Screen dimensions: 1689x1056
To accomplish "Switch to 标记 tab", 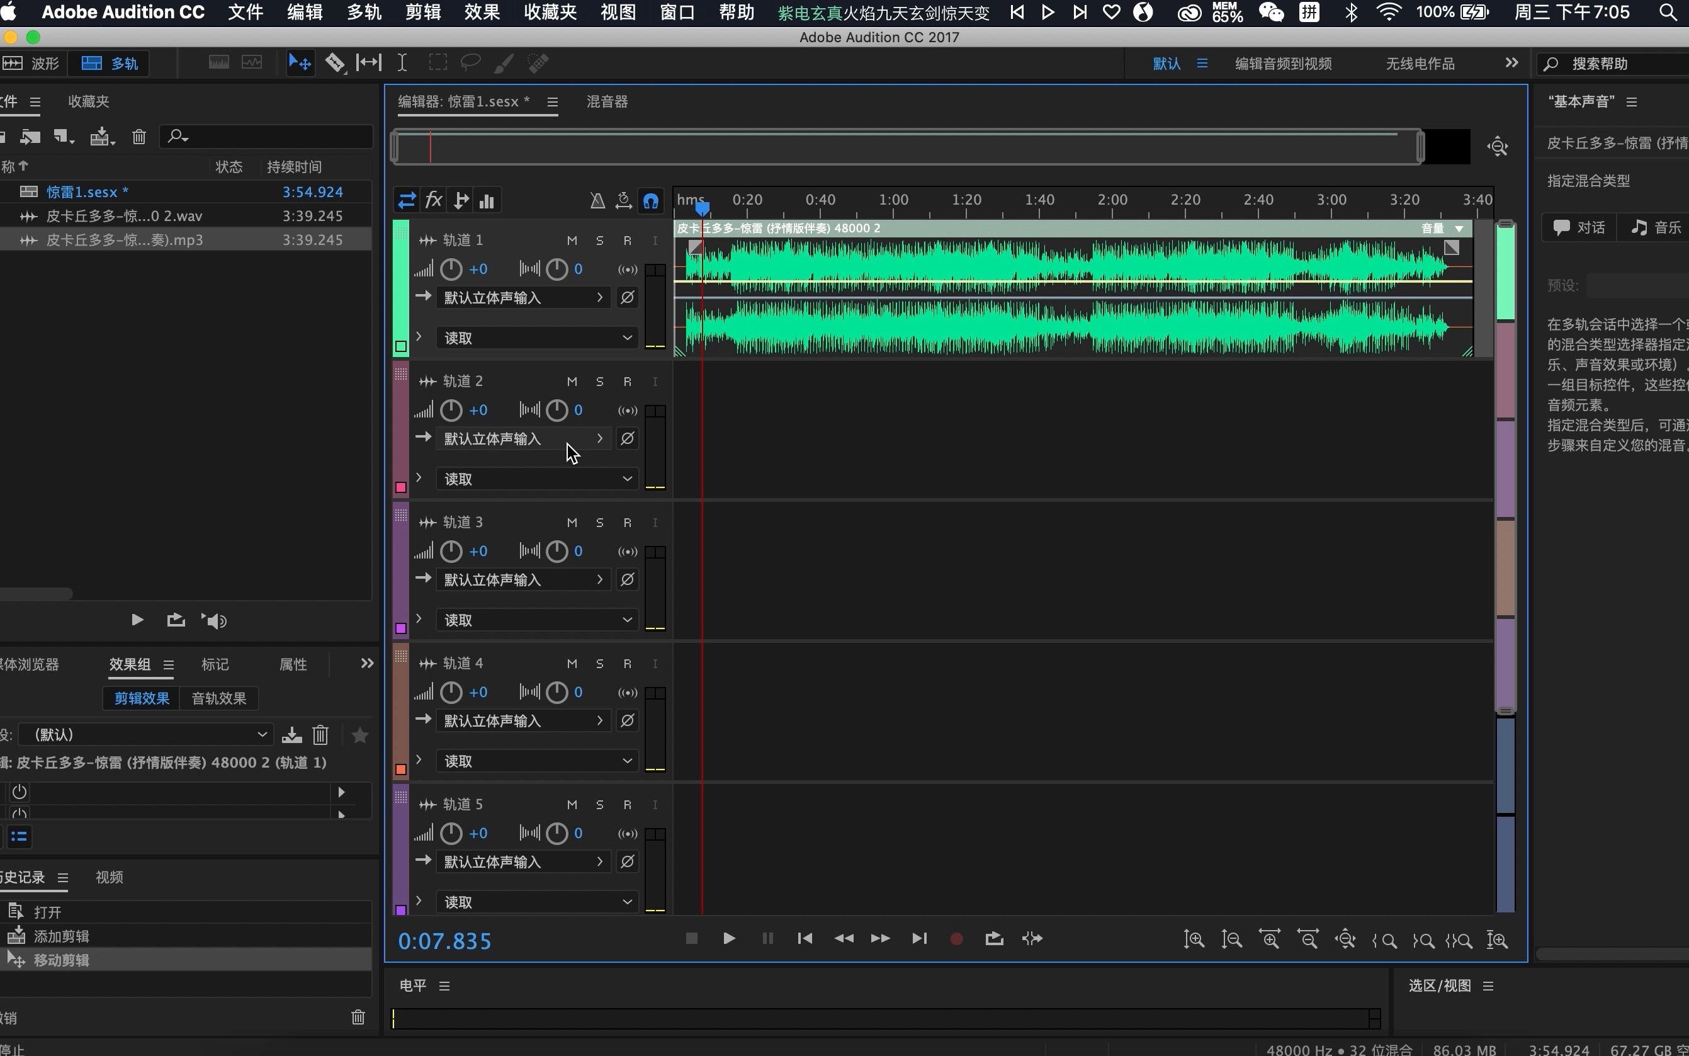I will [x=215, y=664].
